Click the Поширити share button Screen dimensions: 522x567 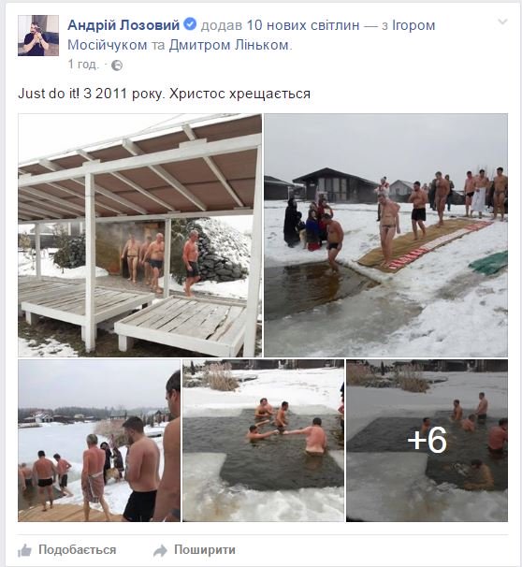click(205, 549)
